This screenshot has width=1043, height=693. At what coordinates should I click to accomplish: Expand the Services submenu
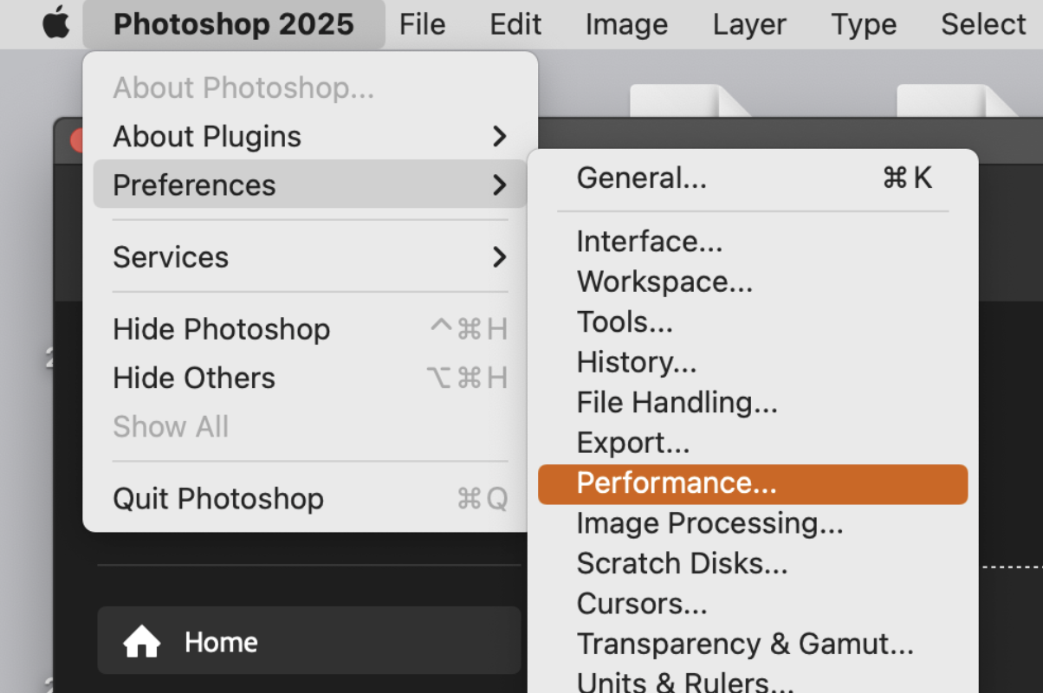498,257
